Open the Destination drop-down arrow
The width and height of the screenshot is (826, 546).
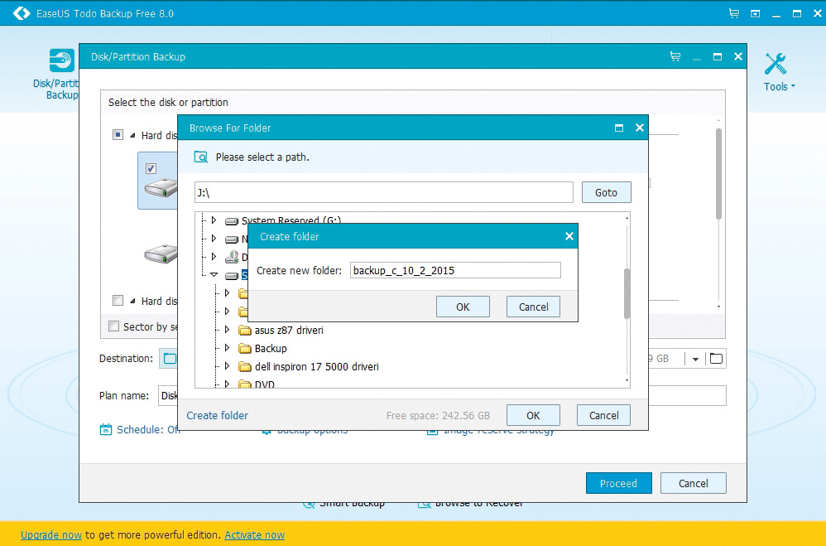point(695,360)
